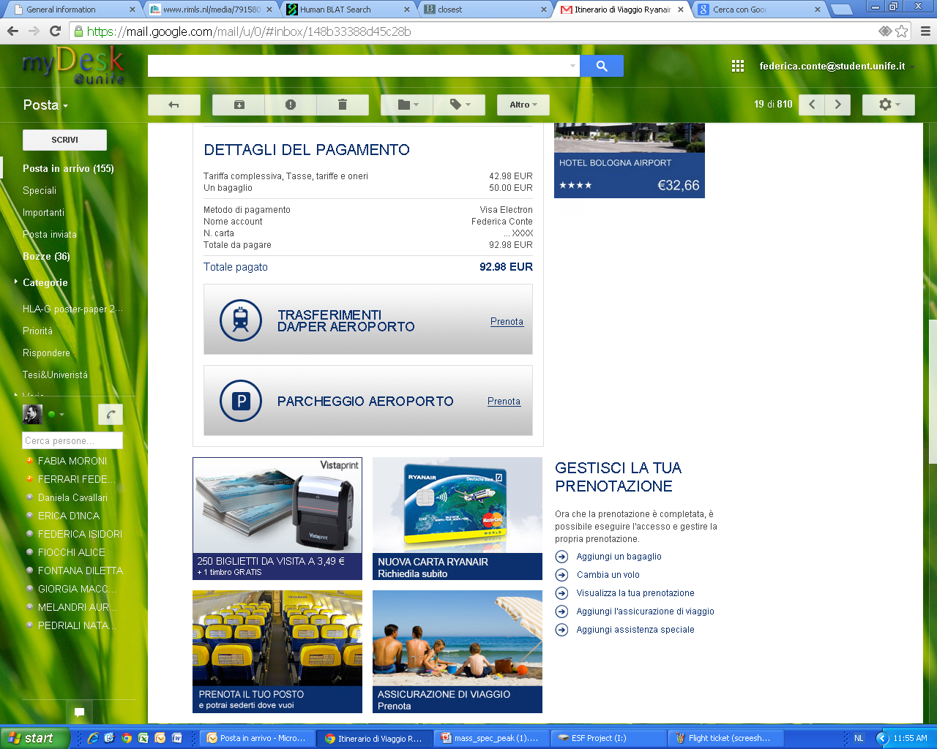
Task: Expand the Categorie section
Action: tap(45, 282)
